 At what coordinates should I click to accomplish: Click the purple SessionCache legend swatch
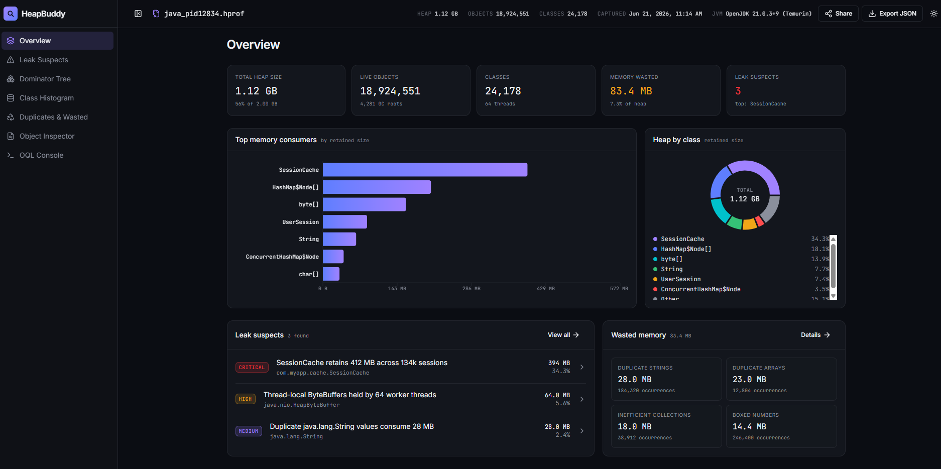[655, 239]
